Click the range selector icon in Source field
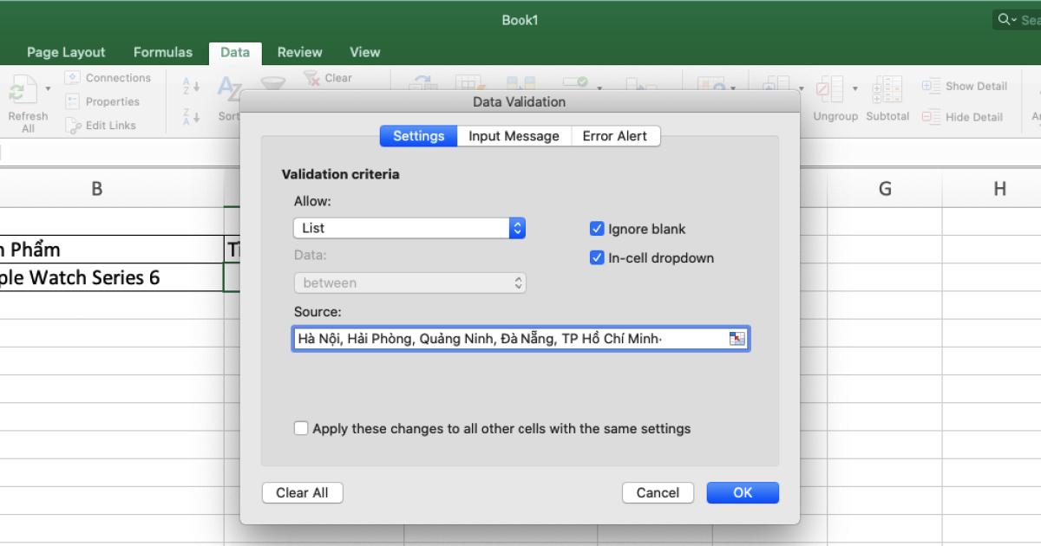This screenshot has height=546, width=1041. pos(737,338)
